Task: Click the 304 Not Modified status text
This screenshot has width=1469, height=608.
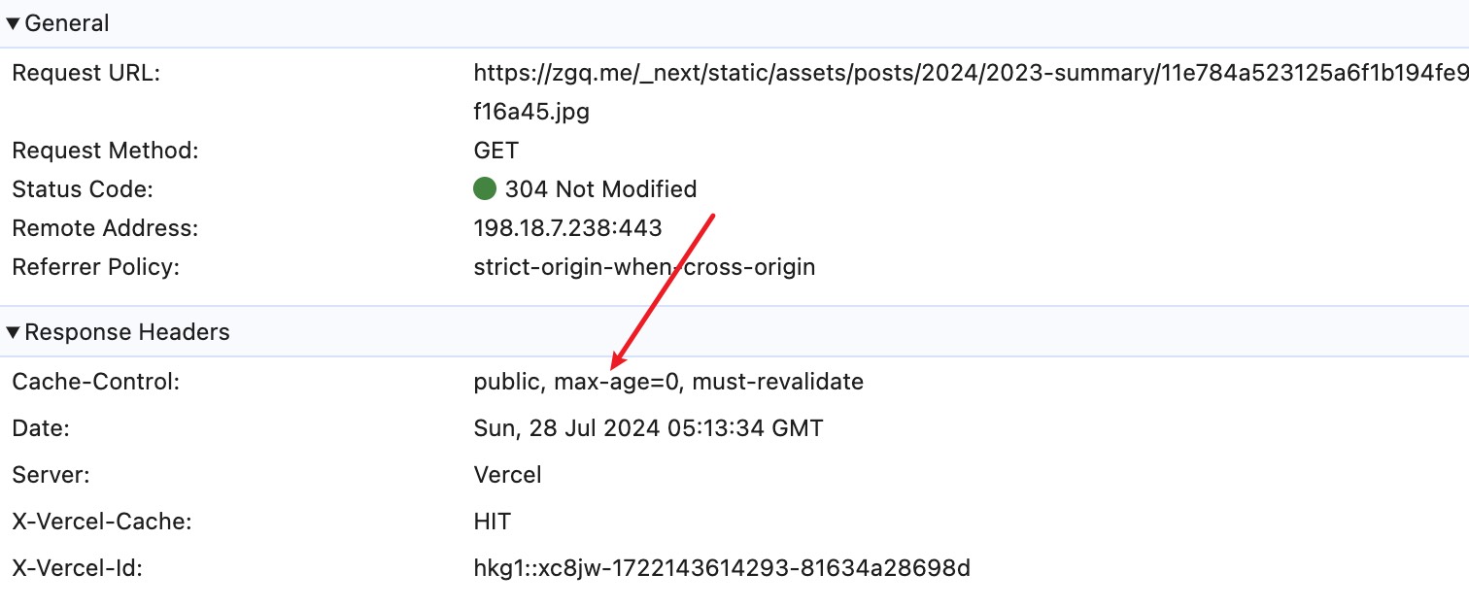Action: pyautogui.click(x=600, y=188)
